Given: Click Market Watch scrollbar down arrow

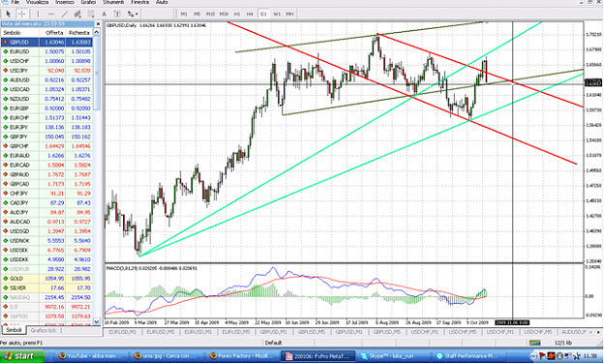Looking at the screenshot, I should 97,321.
